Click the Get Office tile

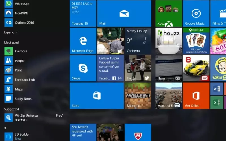[196, 96]
